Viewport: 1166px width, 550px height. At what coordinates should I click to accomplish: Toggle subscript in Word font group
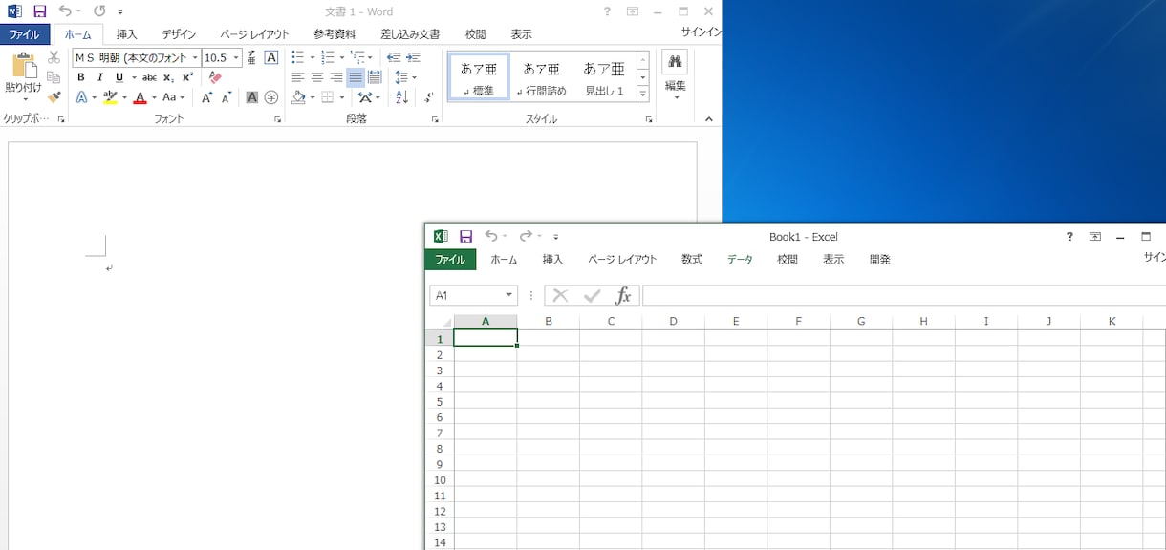(x=168, y=77)
